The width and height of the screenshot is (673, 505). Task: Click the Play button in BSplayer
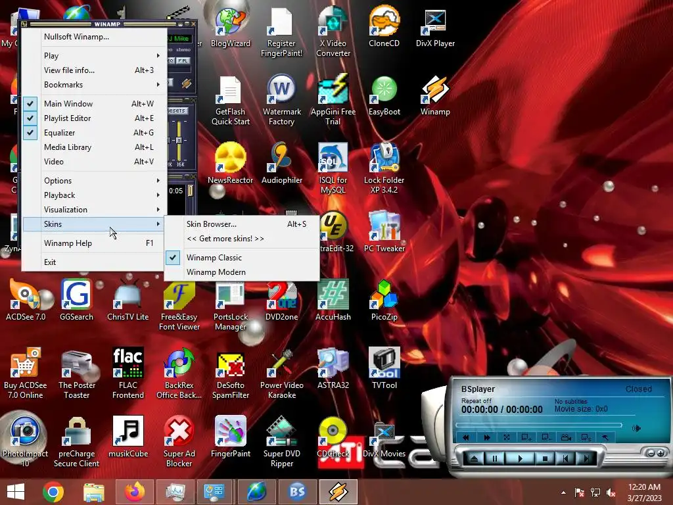pyautogui.click(x=520, y=458)
